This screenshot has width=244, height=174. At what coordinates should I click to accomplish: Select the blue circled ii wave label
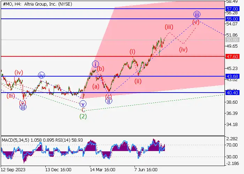pos(109,101)
